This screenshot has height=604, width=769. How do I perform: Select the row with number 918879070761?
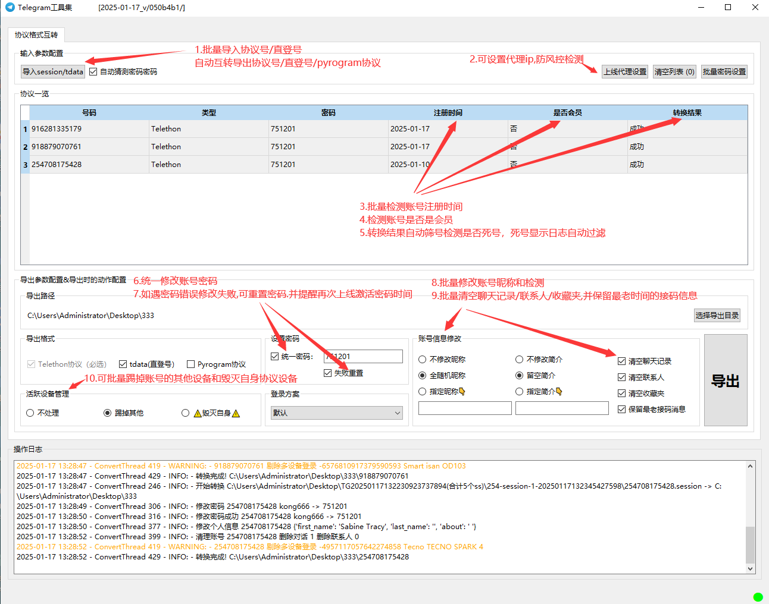(389, 147)
